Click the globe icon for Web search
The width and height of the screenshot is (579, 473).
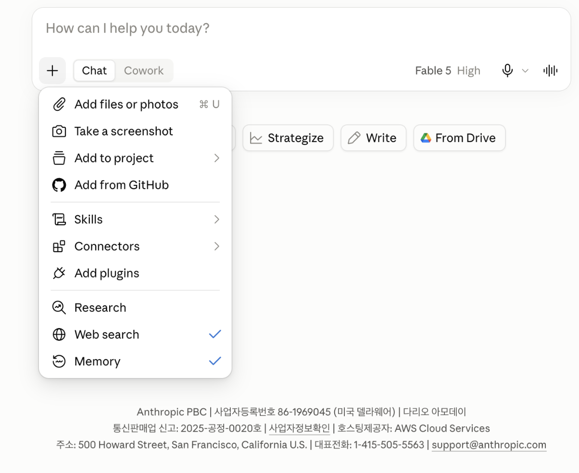pyautogui.click(x=59, y=335)
